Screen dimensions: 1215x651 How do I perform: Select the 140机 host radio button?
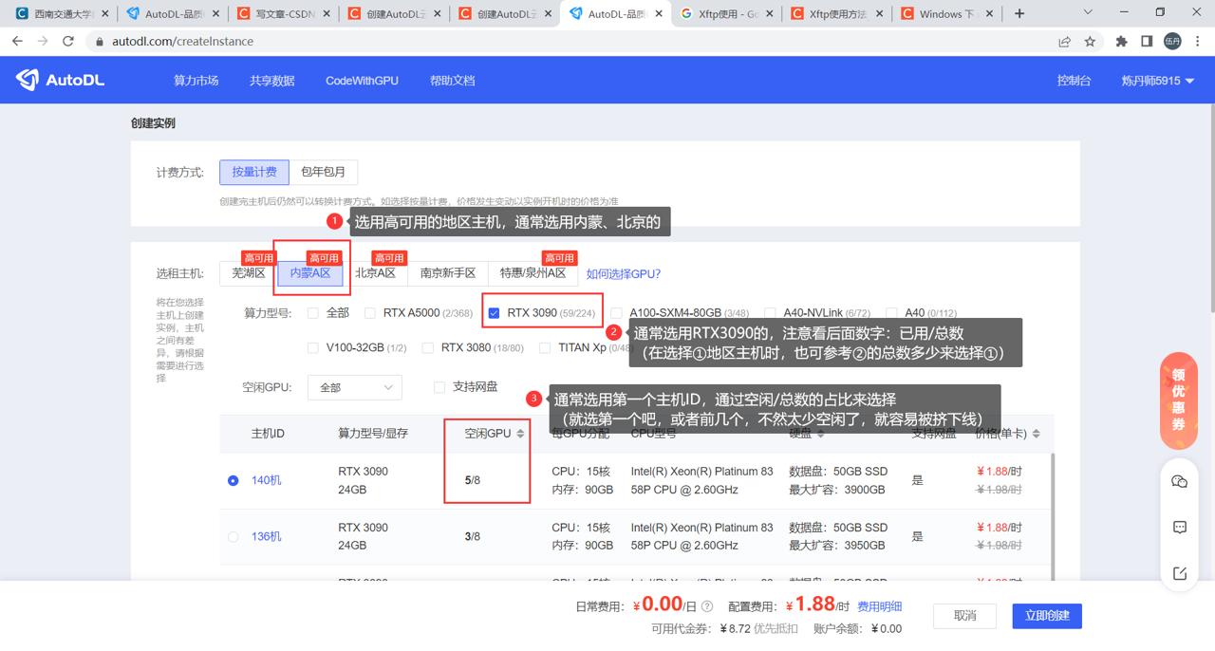click(x=234, y=480)
